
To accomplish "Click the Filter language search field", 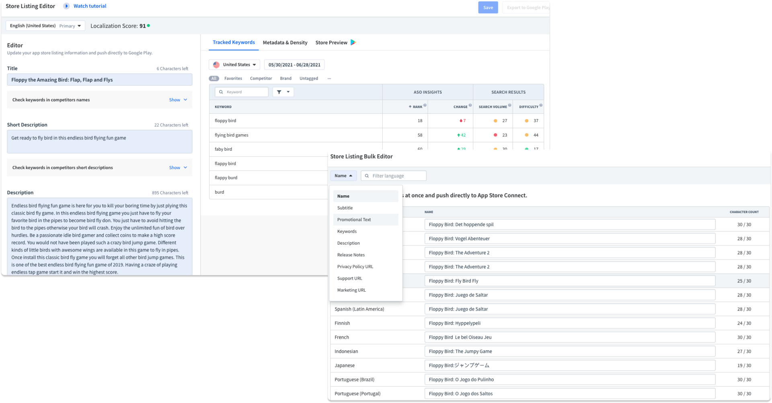I will [394, 176].
